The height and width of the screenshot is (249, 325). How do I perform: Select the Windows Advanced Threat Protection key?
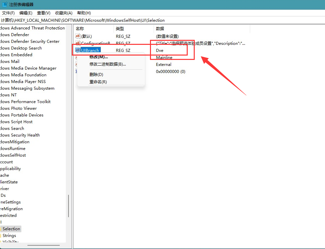pyautogui.click(x=32, y=28)
